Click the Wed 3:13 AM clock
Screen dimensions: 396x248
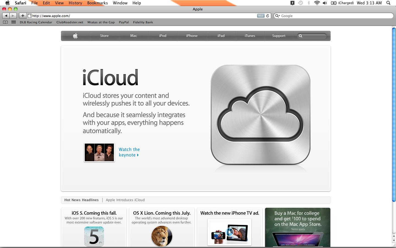click(369, 3)
